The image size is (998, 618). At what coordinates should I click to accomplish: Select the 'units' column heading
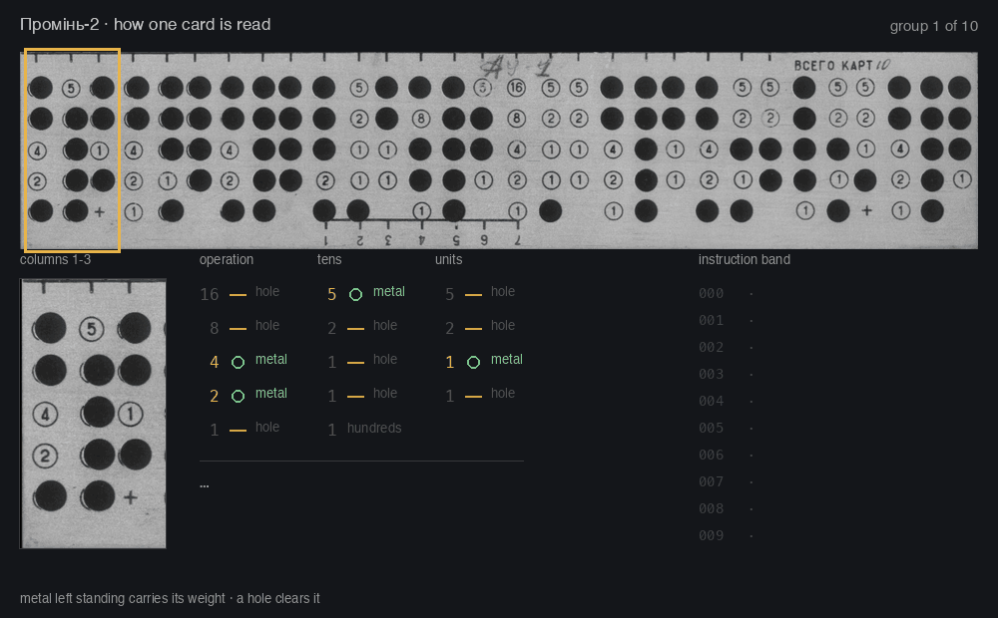coord(449,259)
